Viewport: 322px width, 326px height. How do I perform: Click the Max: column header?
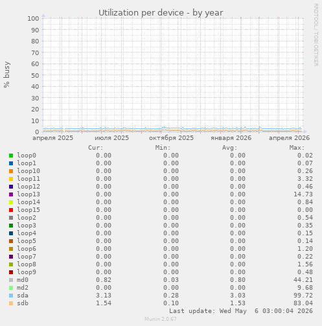click(297, 148)
